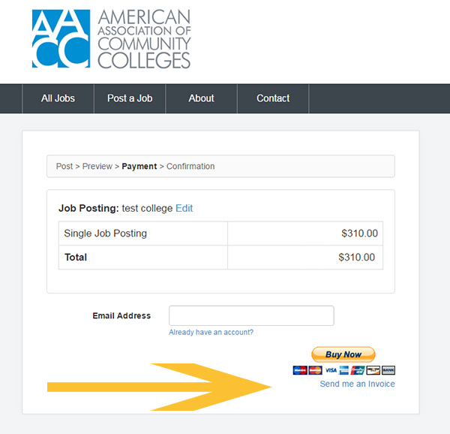
Task: Click the UnionPay card icon
Action: click(x=358, y=370)
